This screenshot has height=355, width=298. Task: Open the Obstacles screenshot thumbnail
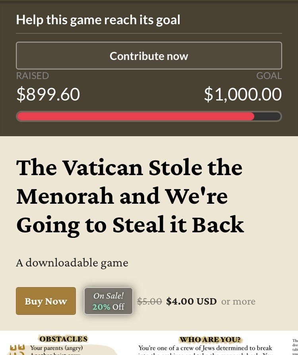[64, 344]
